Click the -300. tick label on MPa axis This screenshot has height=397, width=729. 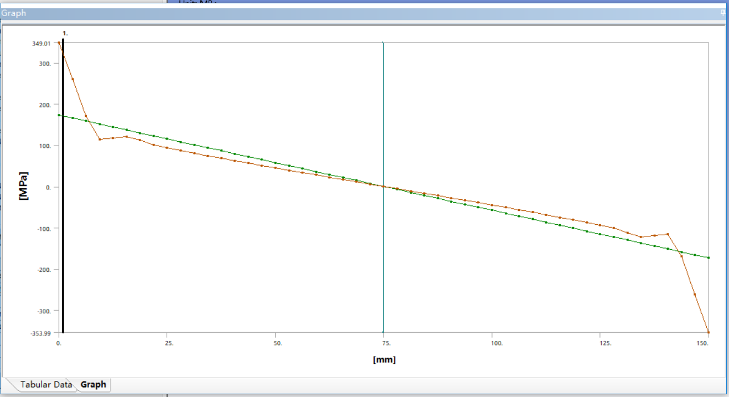[44, 311]
